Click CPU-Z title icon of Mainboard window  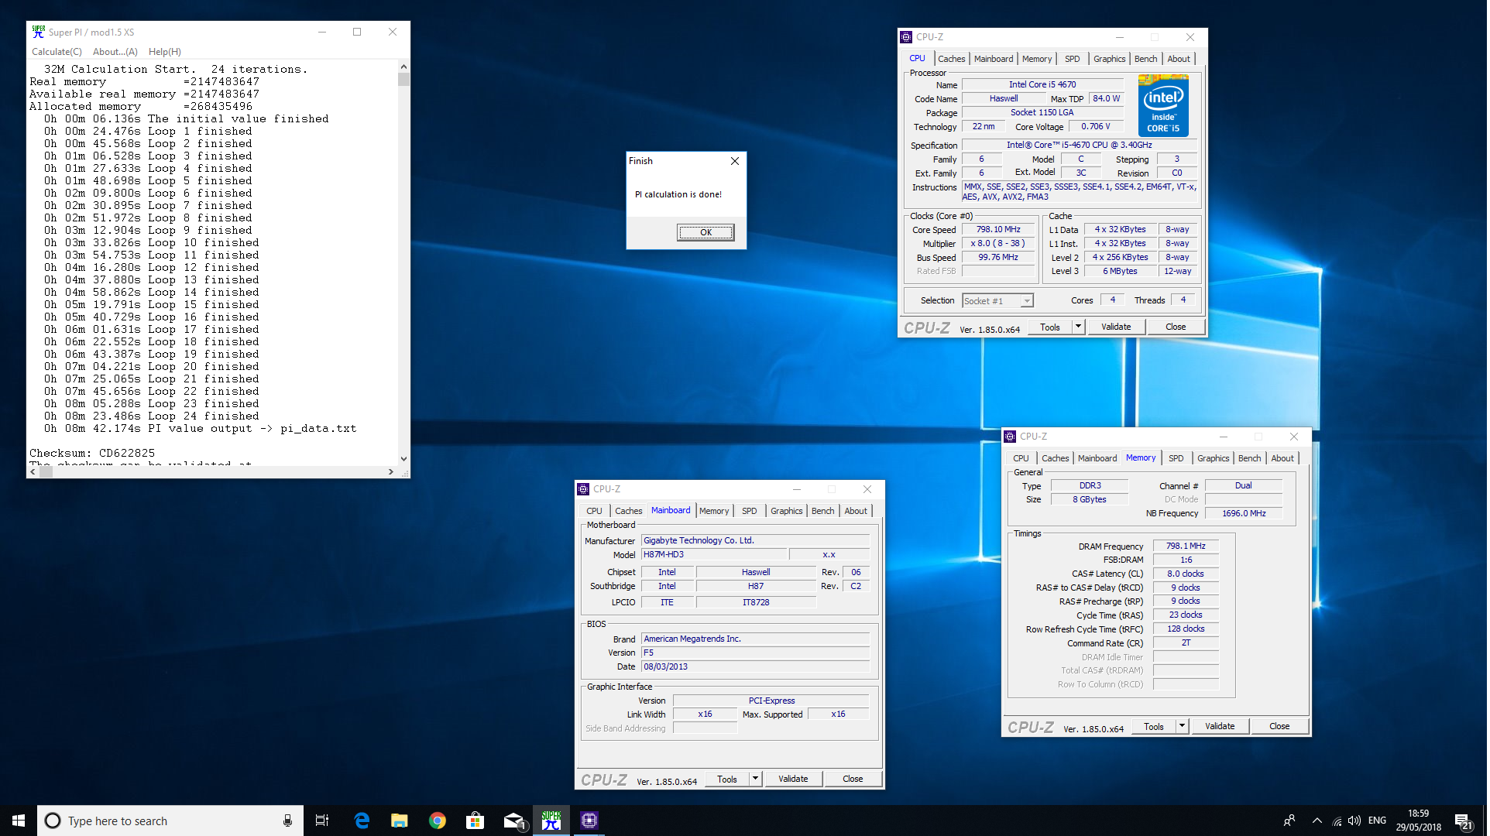(583, 489)
